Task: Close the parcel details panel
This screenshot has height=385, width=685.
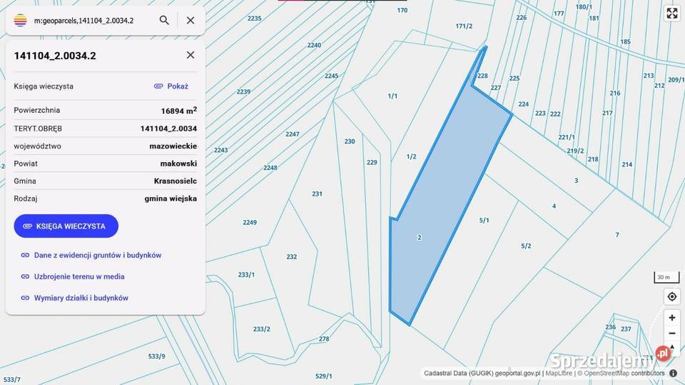Action: coord(191,55)
